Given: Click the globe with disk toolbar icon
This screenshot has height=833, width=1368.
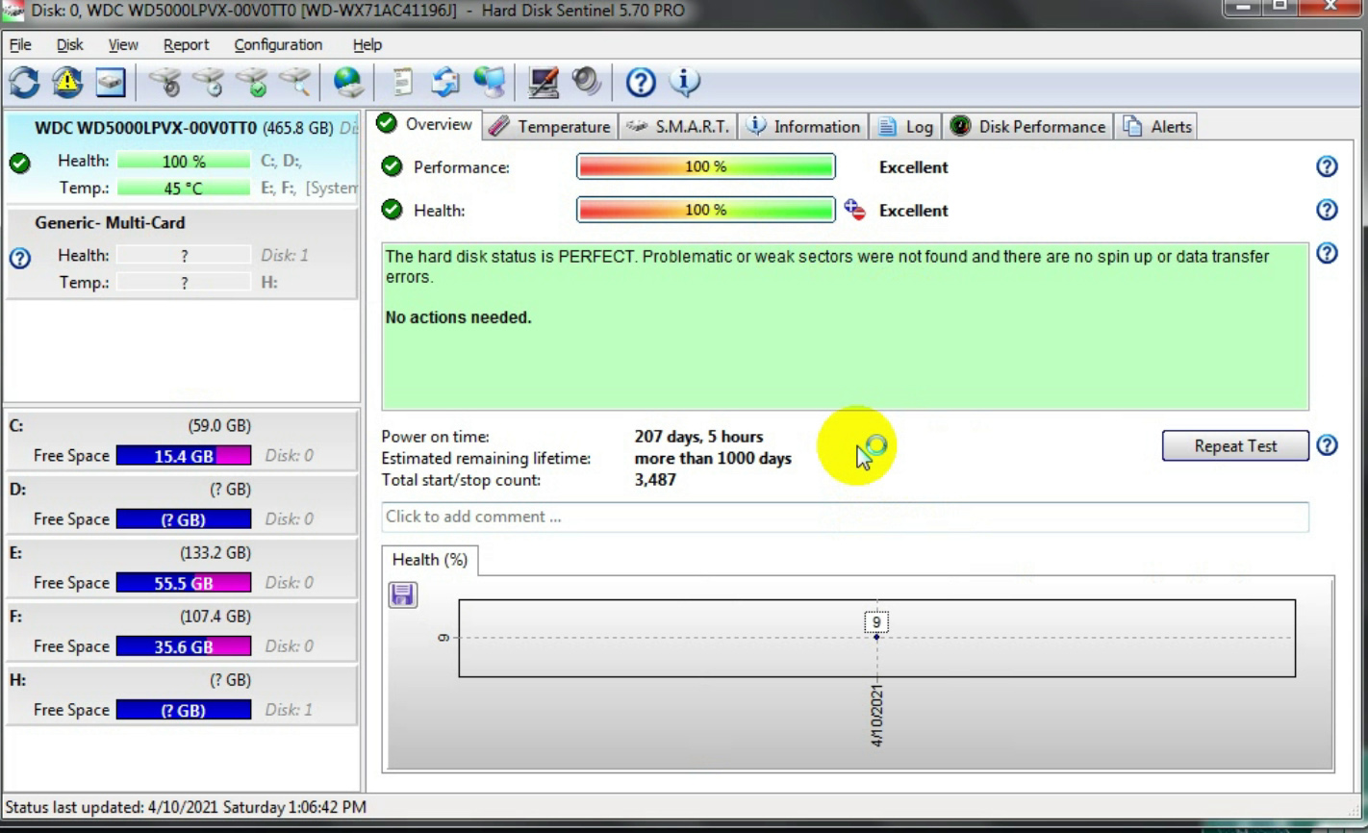Looking at the screenshot, I should point(348,83).
